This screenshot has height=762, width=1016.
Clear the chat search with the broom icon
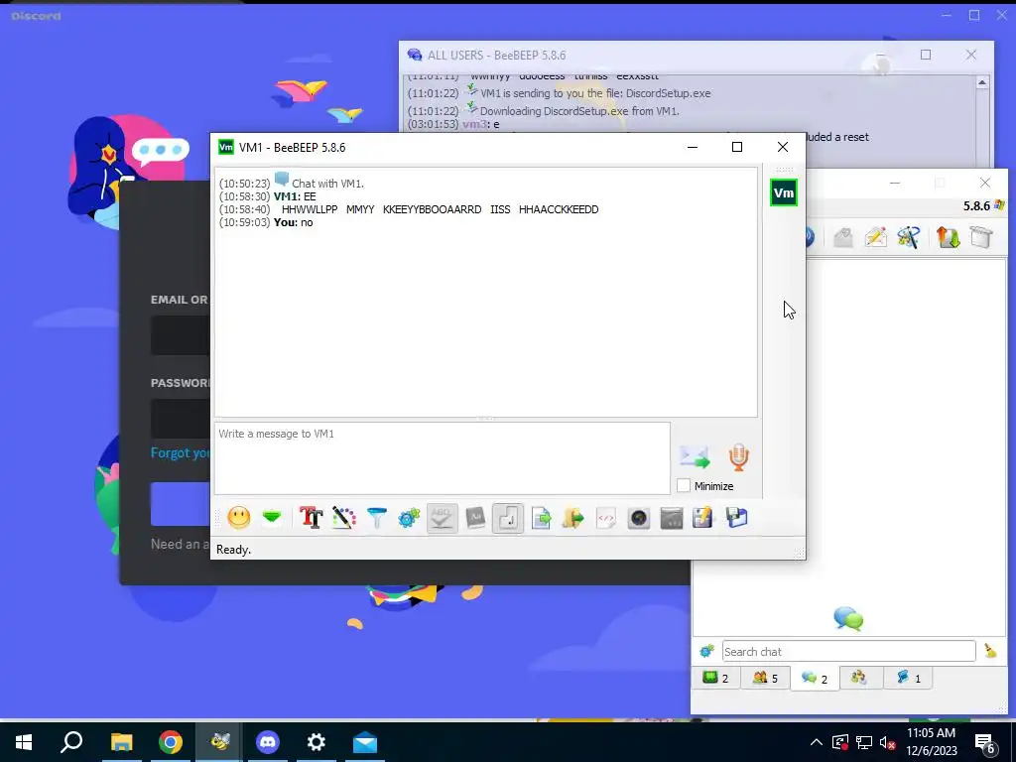[x=990, y=651]
